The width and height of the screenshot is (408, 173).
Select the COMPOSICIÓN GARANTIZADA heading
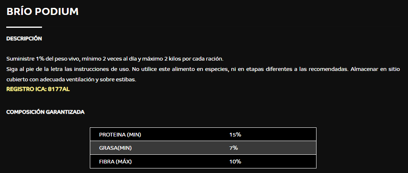coord(45,112)
